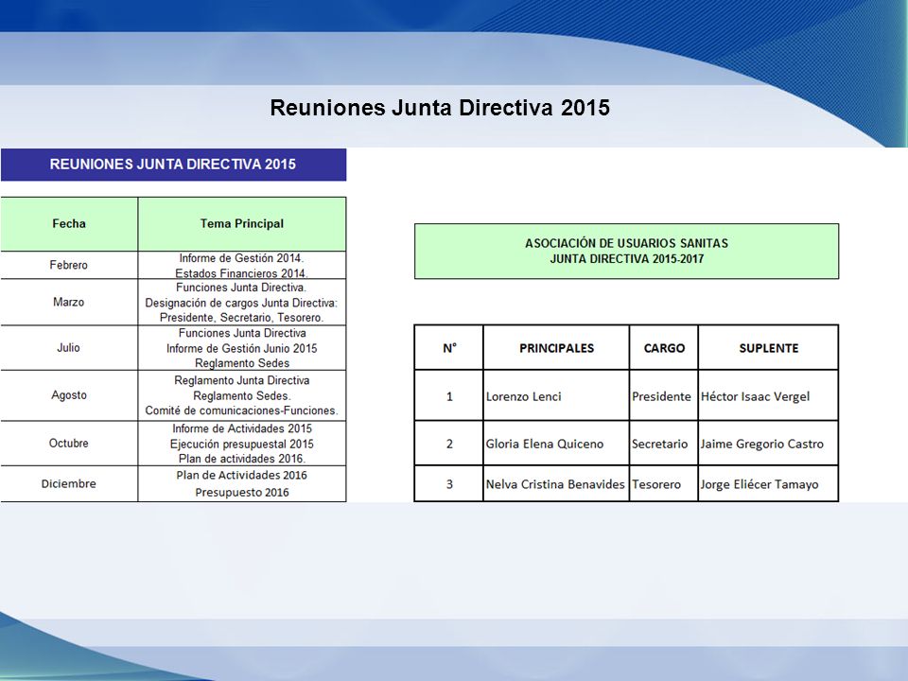Click 'Reglamento Sedes' in Julio row
The width and height of the screenshot is (908, 681).
242,363
